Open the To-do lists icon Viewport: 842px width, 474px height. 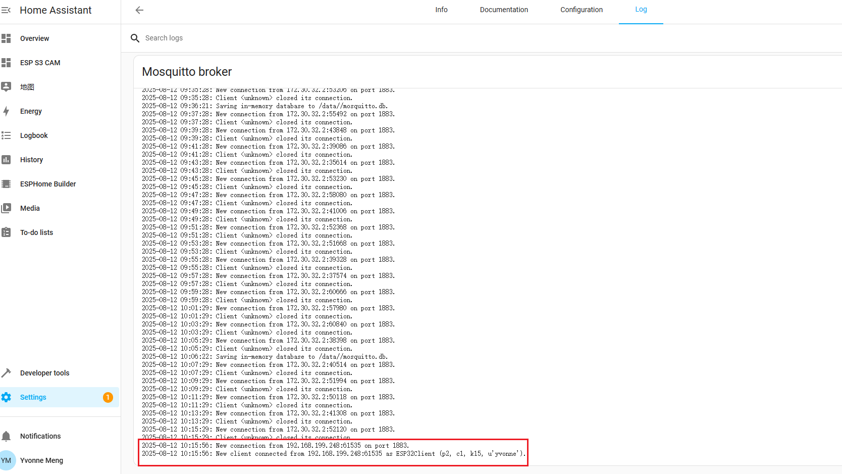(x=6, y=232)
